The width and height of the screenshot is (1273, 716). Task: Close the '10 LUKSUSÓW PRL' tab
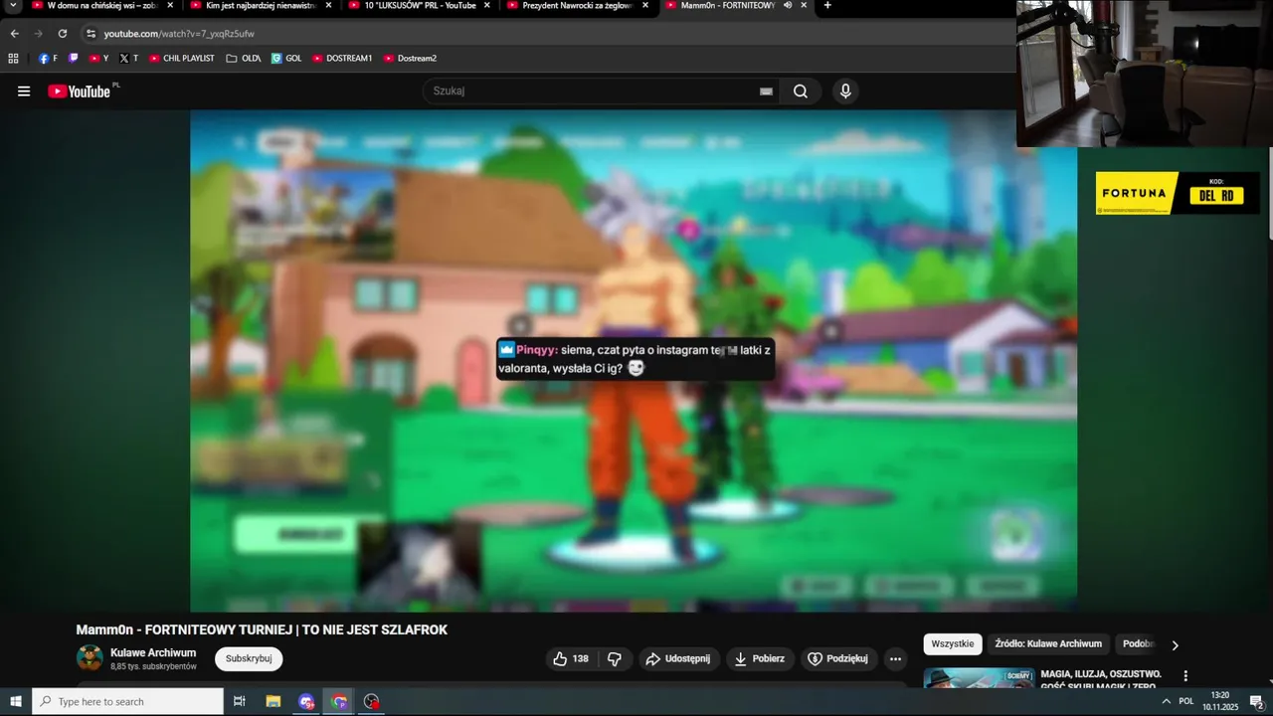(486, 5)
